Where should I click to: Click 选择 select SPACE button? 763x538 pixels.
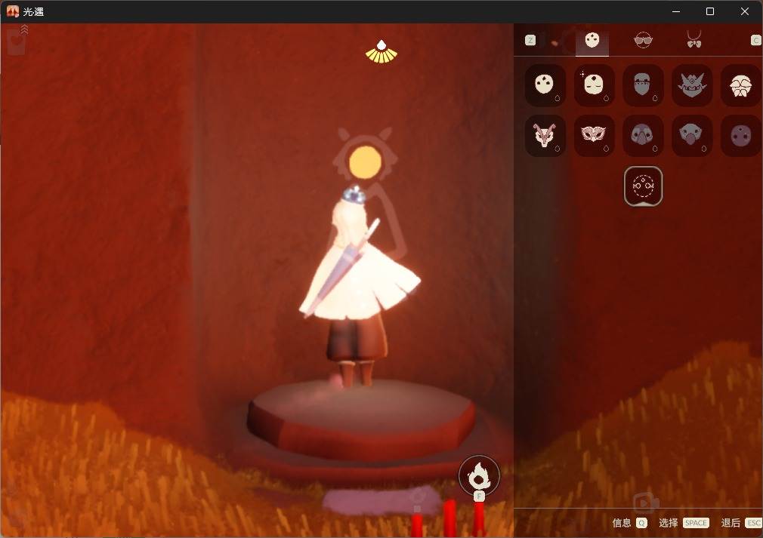(684, 523)
